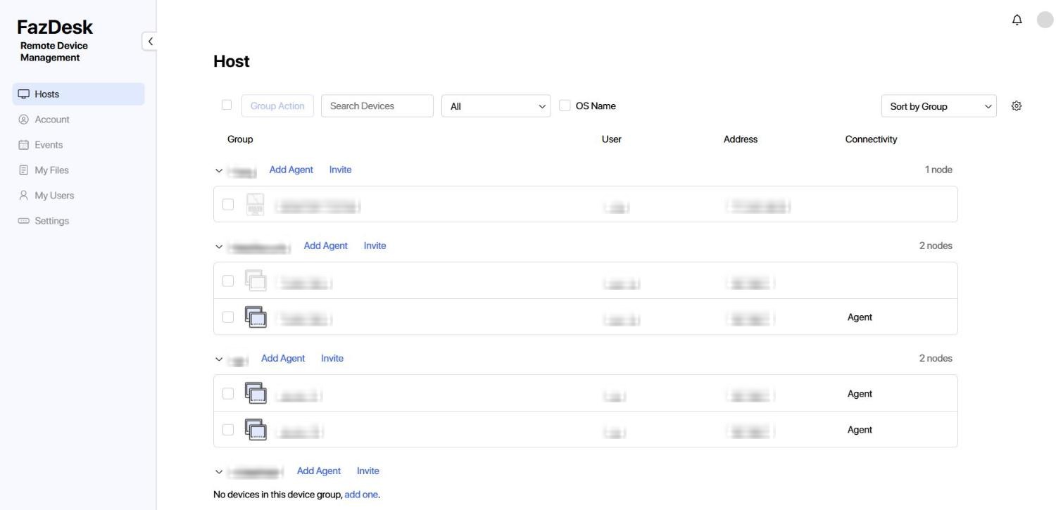Open the All filter dropdown
Viewport: 1056px width, 510px height.
click(496, 106)
